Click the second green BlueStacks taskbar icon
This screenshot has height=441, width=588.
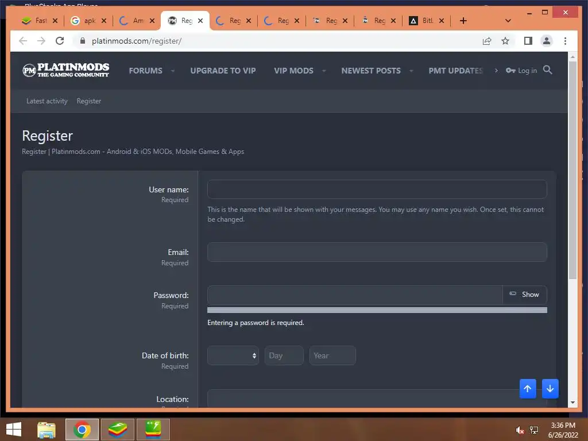click(x=153, y=430)
